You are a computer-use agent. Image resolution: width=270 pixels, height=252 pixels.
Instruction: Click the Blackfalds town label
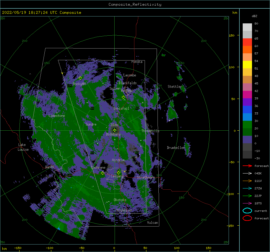pyautogui.click(x=127, y=83)
